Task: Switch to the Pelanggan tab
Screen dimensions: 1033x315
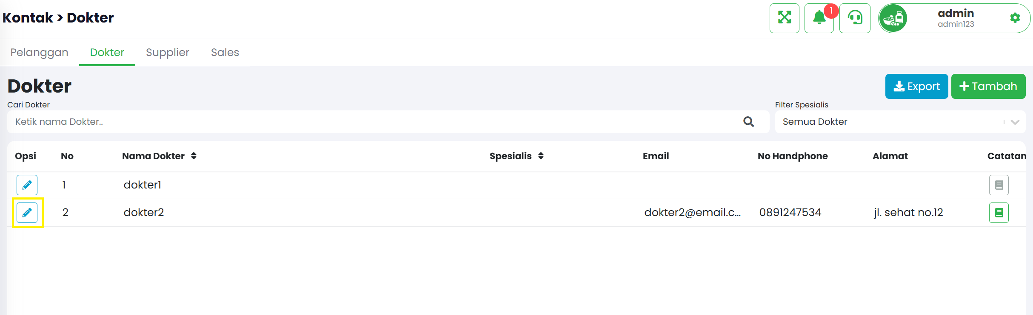Action: click(39, 52)
